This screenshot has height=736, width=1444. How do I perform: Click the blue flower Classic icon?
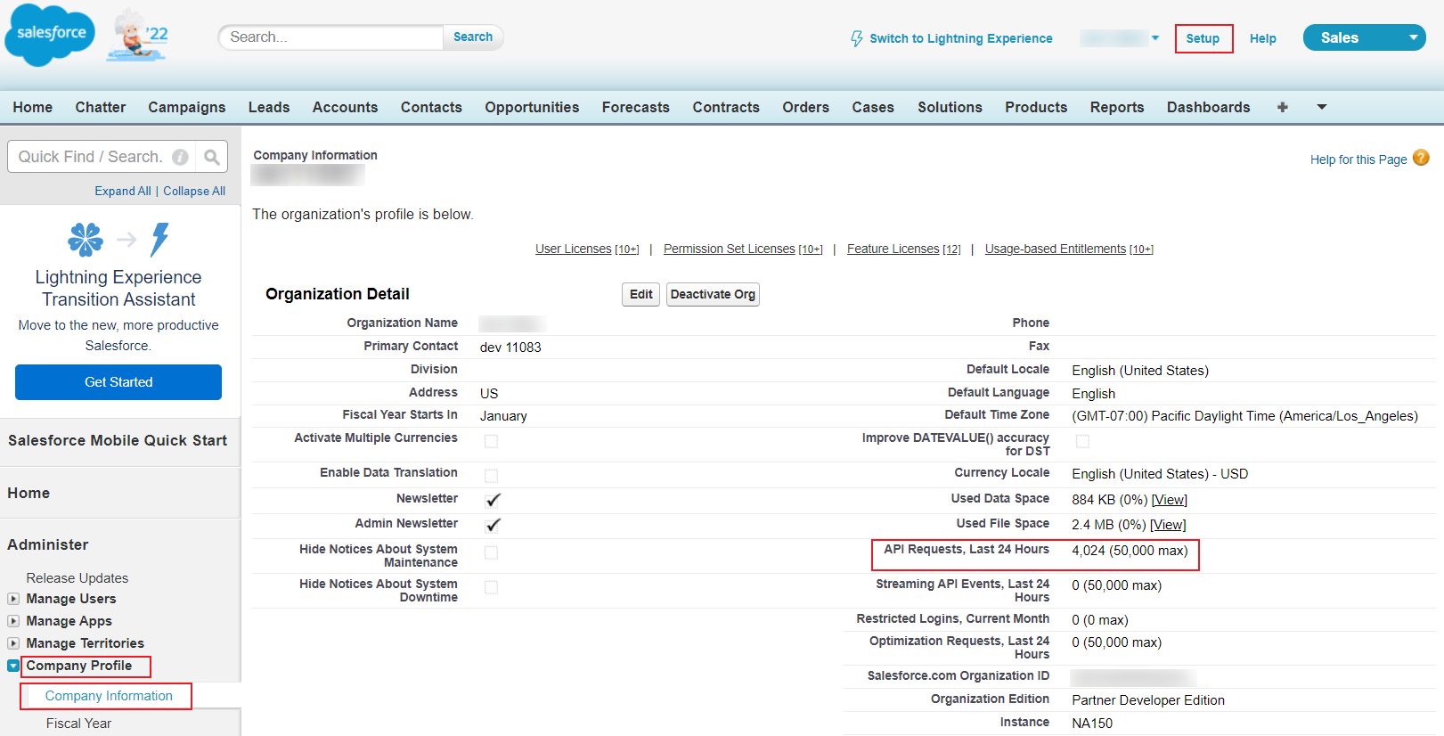(86, 239)
